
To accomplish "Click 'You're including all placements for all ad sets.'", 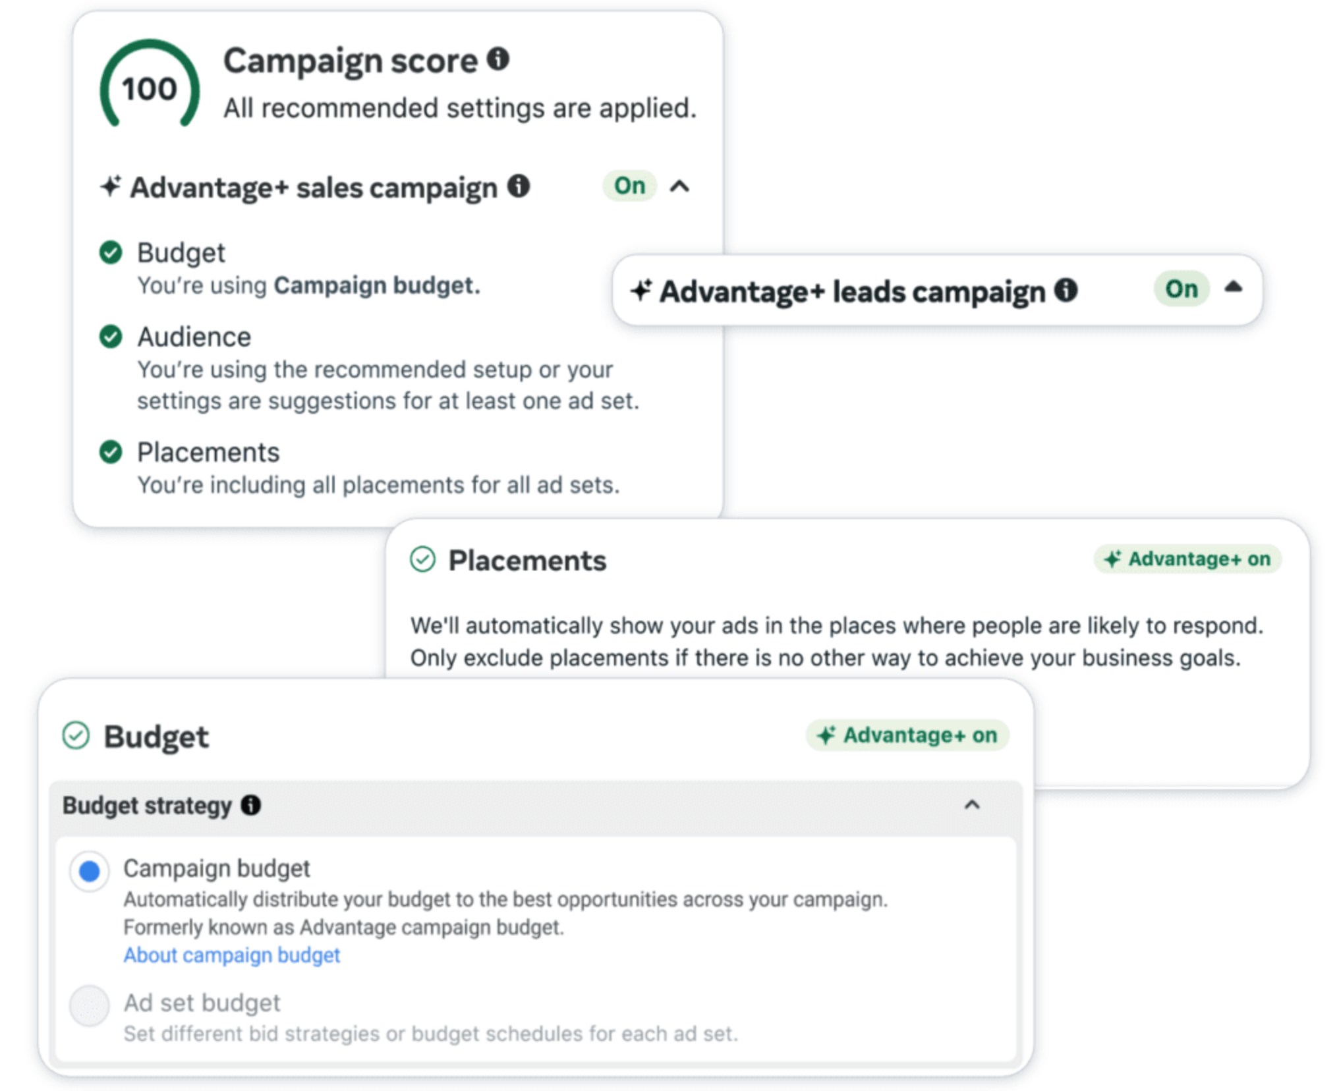I will tap(378, 485).
